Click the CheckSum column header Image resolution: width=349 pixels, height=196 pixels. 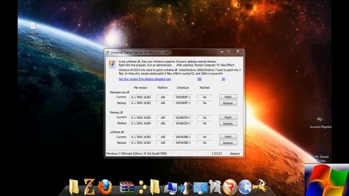tap(183, 88)
